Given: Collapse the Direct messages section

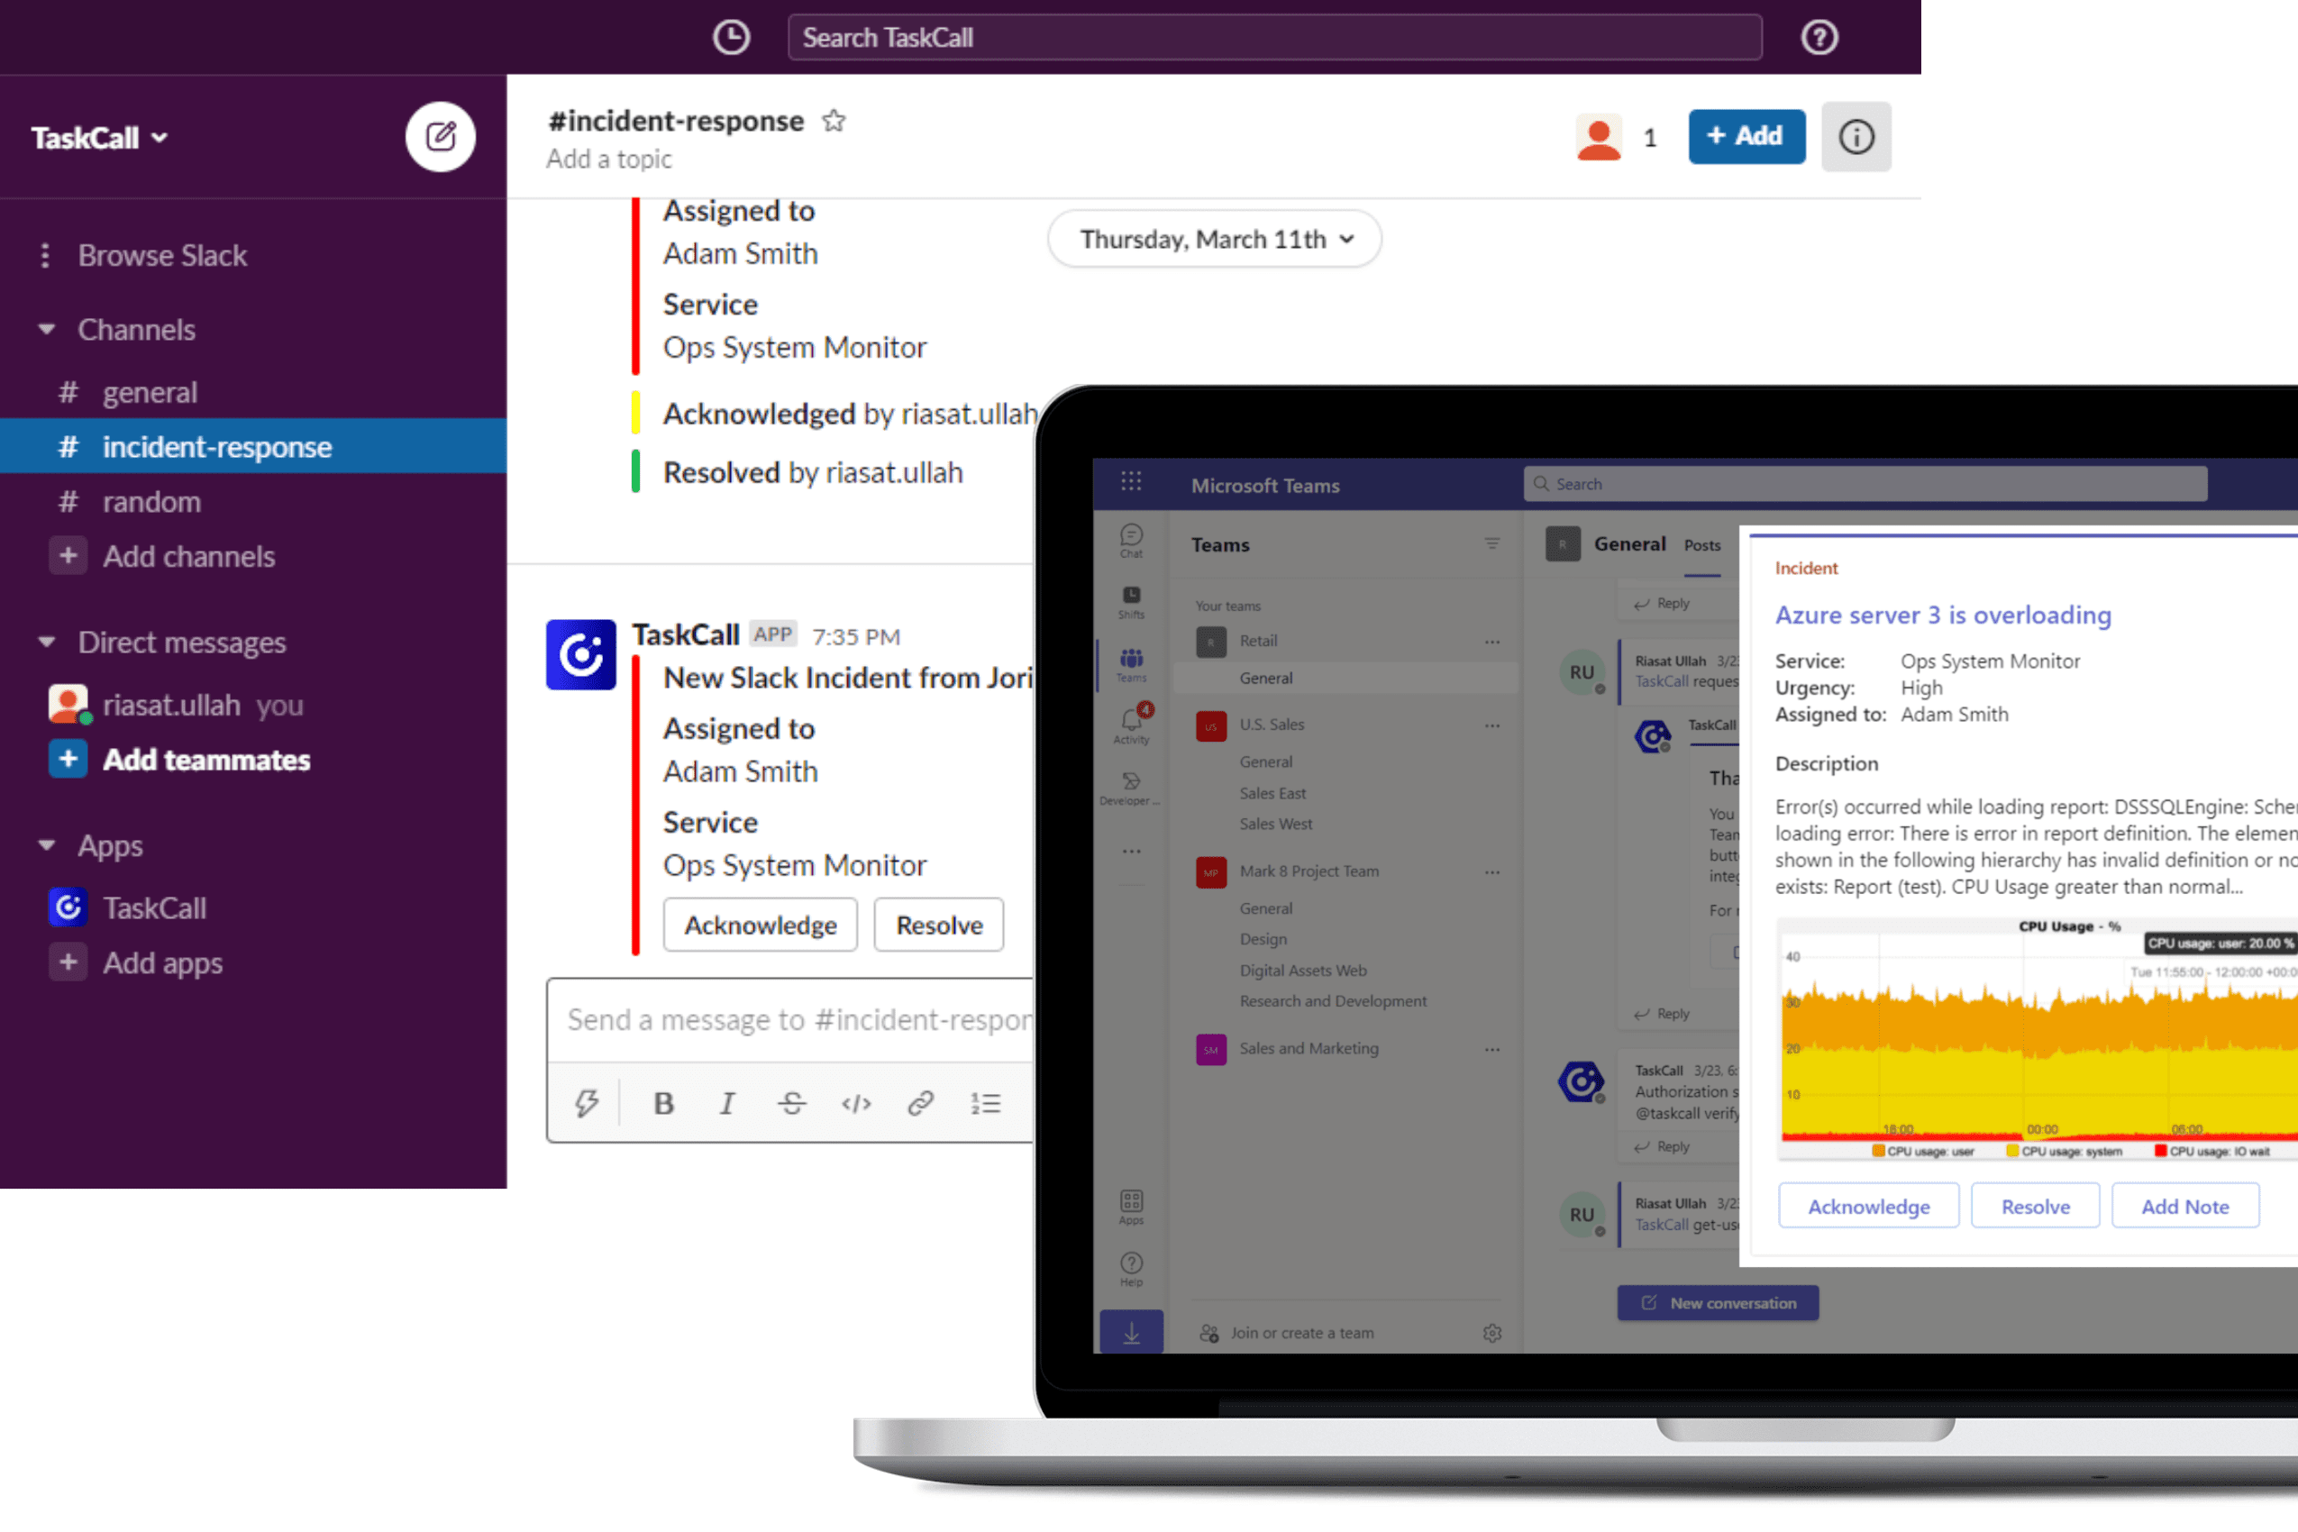Looking at the screenshot, I should [46, 642].
